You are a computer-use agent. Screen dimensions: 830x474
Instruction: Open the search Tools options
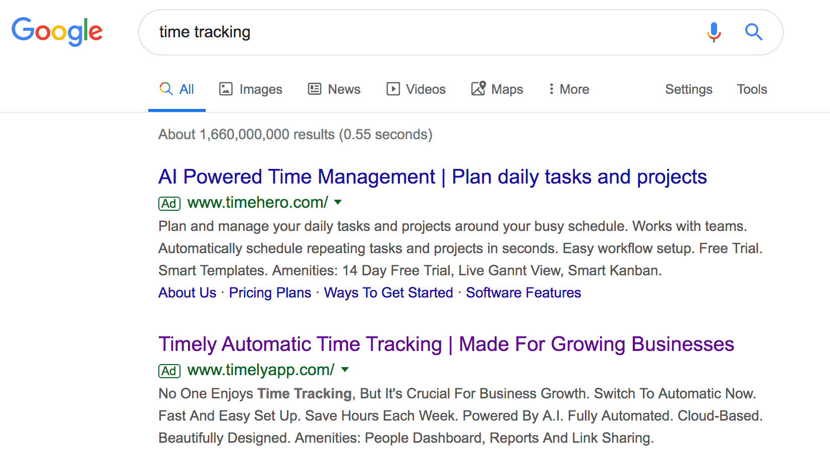tap(752, 89)
